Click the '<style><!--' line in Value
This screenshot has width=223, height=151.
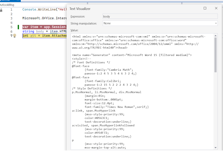coord(82,59)
